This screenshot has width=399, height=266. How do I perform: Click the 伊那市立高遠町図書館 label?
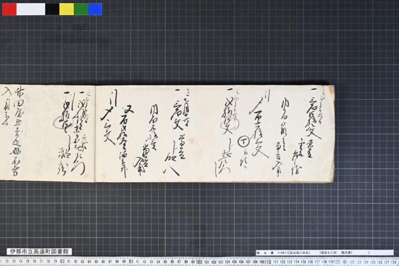(39, 252)
